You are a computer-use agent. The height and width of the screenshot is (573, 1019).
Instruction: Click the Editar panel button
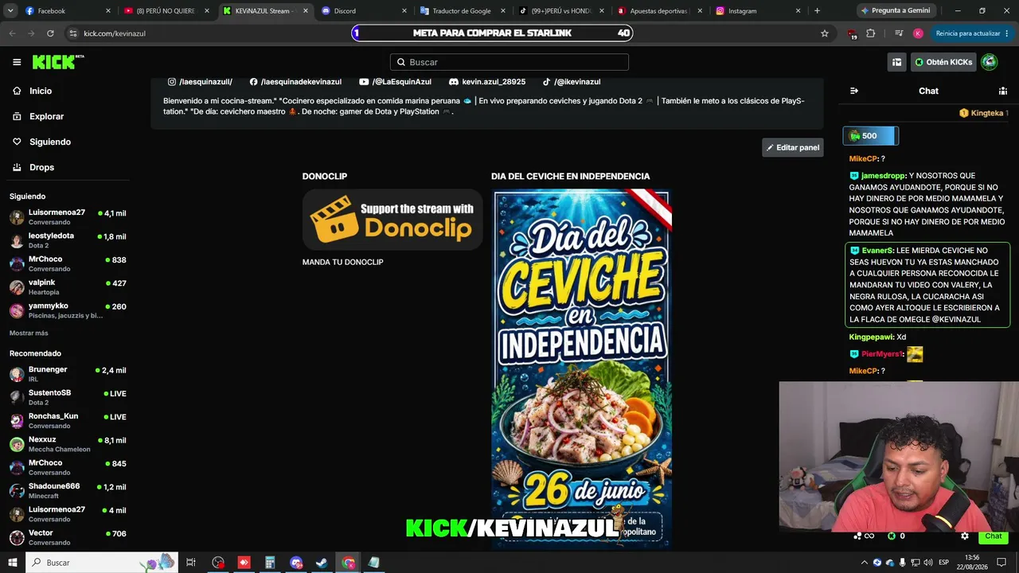(793, 147)
